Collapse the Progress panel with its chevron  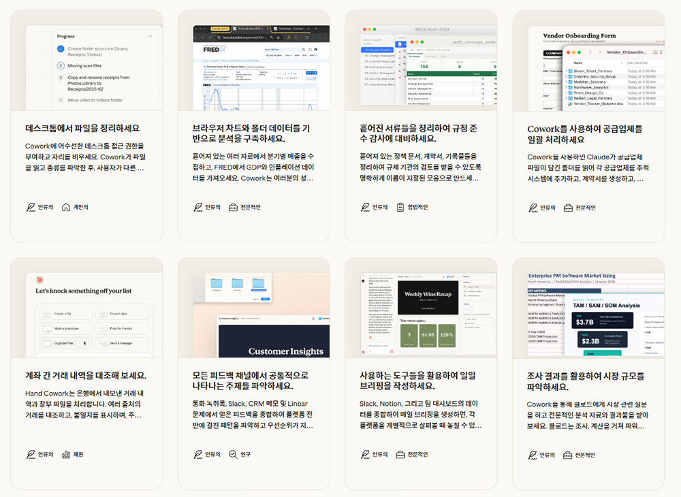[x=150, y=37]
